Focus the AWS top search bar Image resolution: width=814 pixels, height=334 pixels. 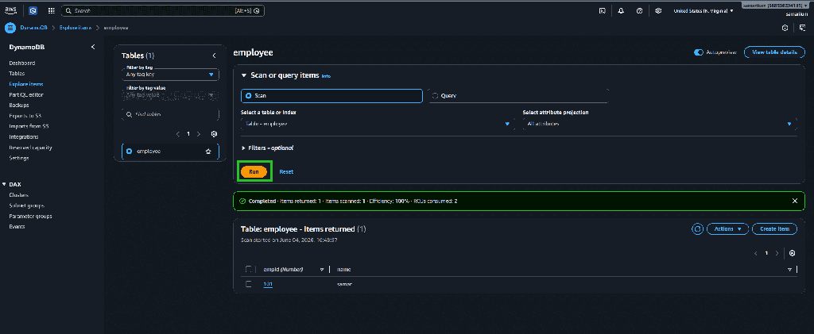pyautogui.click(x=162, y=10)
